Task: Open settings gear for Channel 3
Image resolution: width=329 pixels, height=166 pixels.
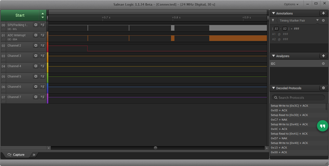Action: pos(36,56)
